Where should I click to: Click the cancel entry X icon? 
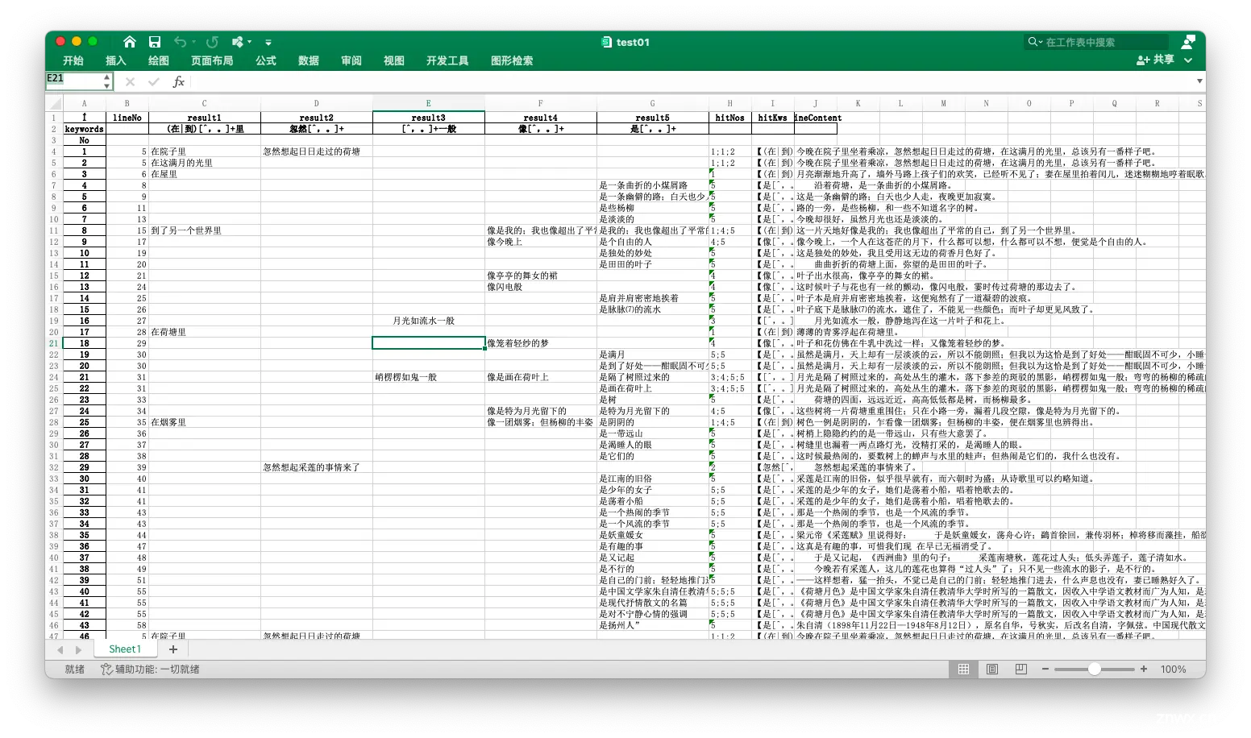[x=131, y=81]
